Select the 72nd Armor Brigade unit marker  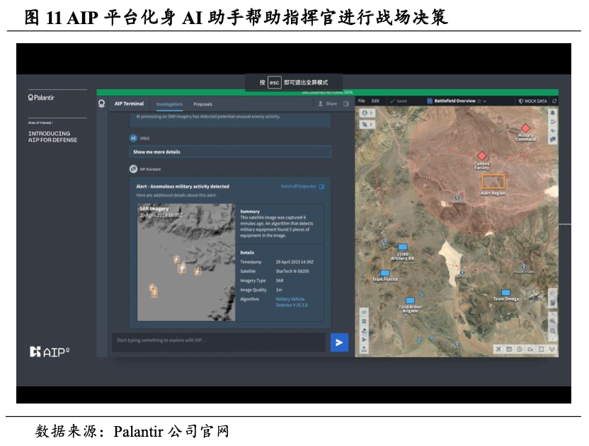coord(410,301)
